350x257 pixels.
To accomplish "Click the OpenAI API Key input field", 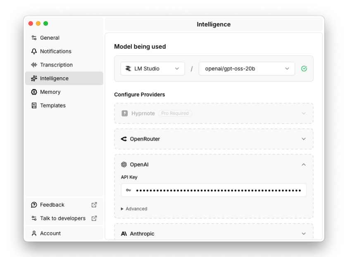I will click(x=214, y=190).
